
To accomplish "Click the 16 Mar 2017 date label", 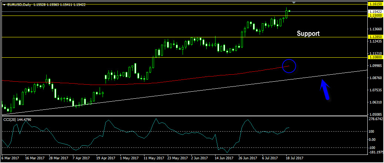I will pos(34,158).
